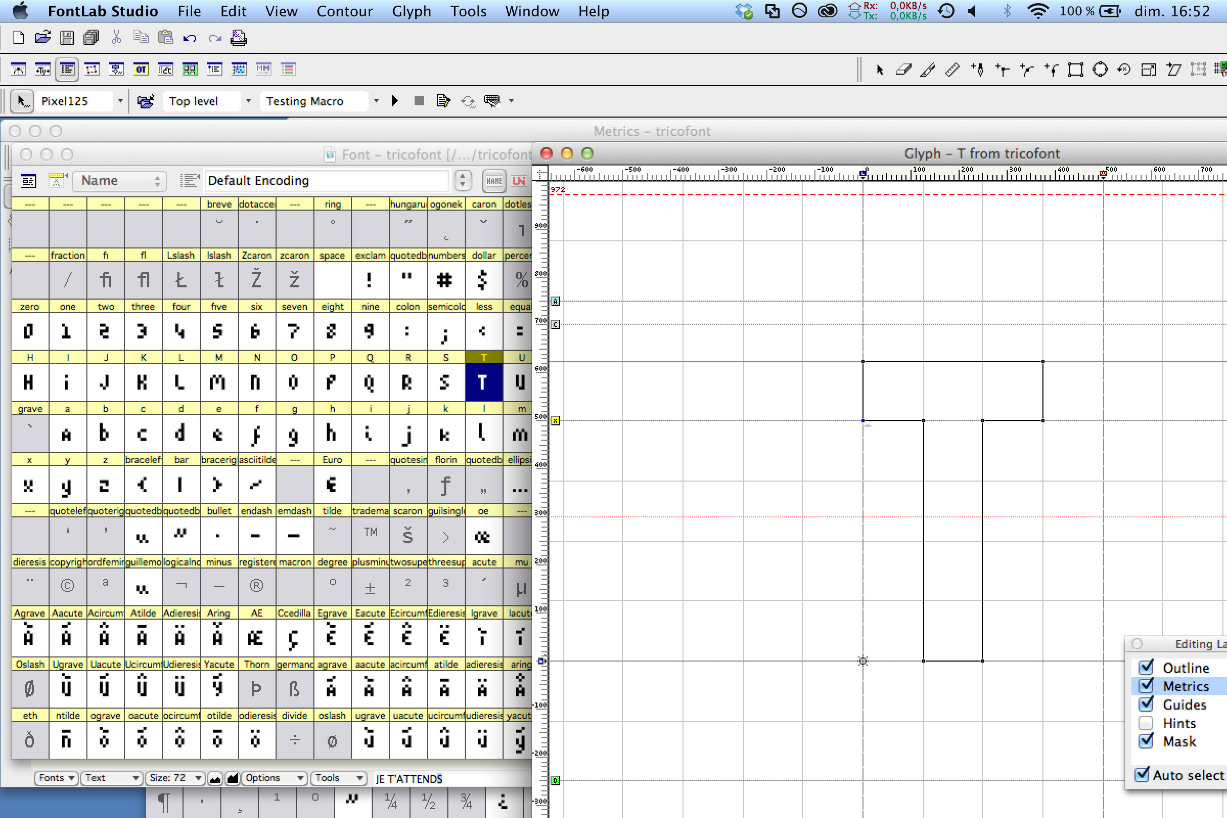1227x818 pixels.
Task: Toggle the Metrics layer checkbox
Action: click(x=1146, y=686)
